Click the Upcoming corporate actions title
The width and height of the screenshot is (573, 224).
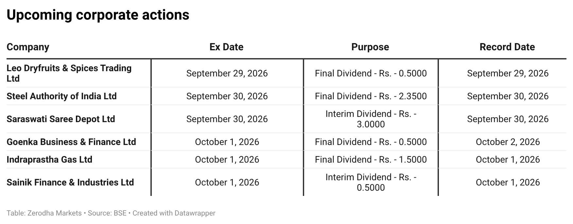click(x=98, y=15)
